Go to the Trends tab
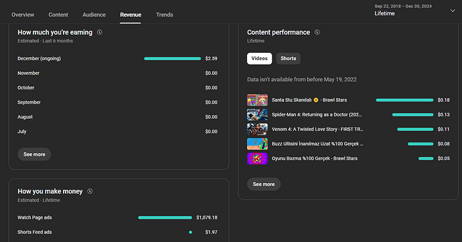462x242 pixels. 165,15
